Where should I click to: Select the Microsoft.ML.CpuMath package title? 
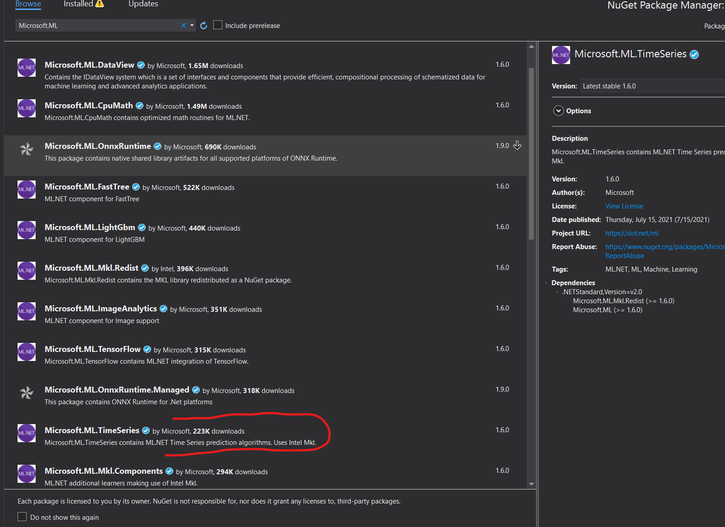(x=89, y=106)
